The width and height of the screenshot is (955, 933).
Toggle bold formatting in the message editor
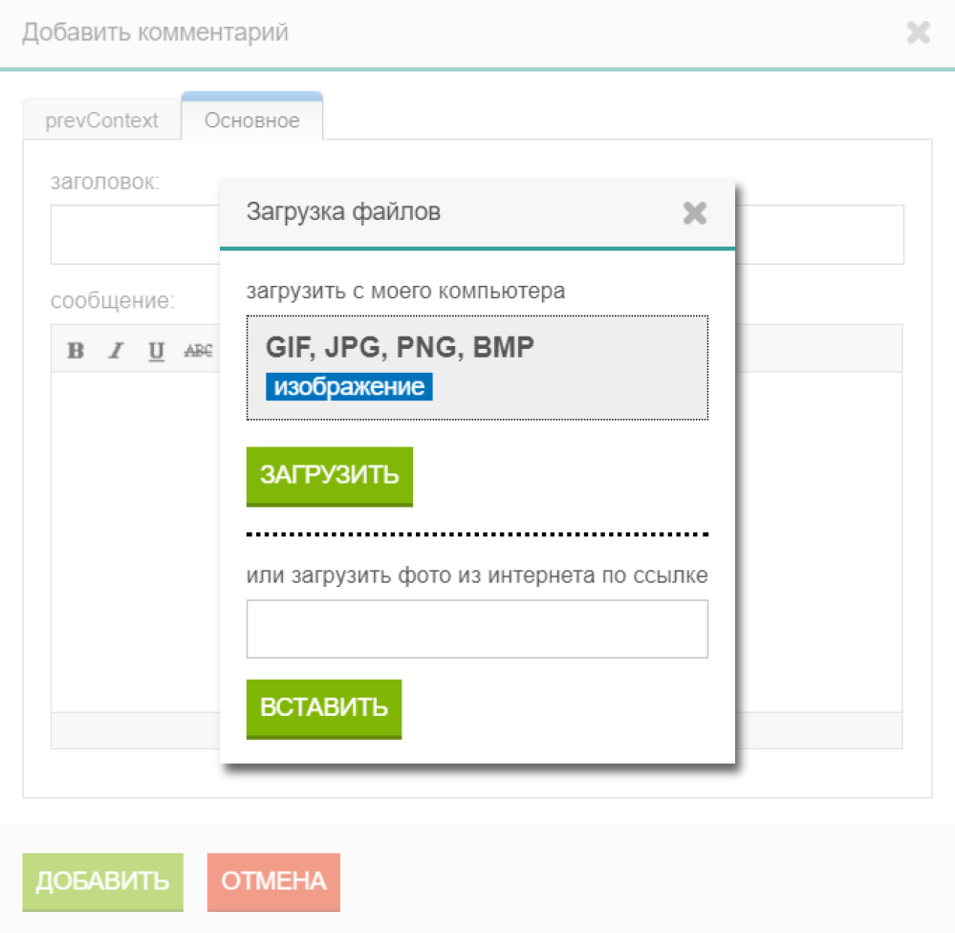pyautogui.click(x=76, y=351)
